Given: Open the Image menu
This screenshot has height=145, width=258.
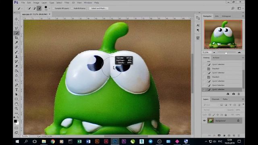Looking at the screenshot, I should 36,3.
